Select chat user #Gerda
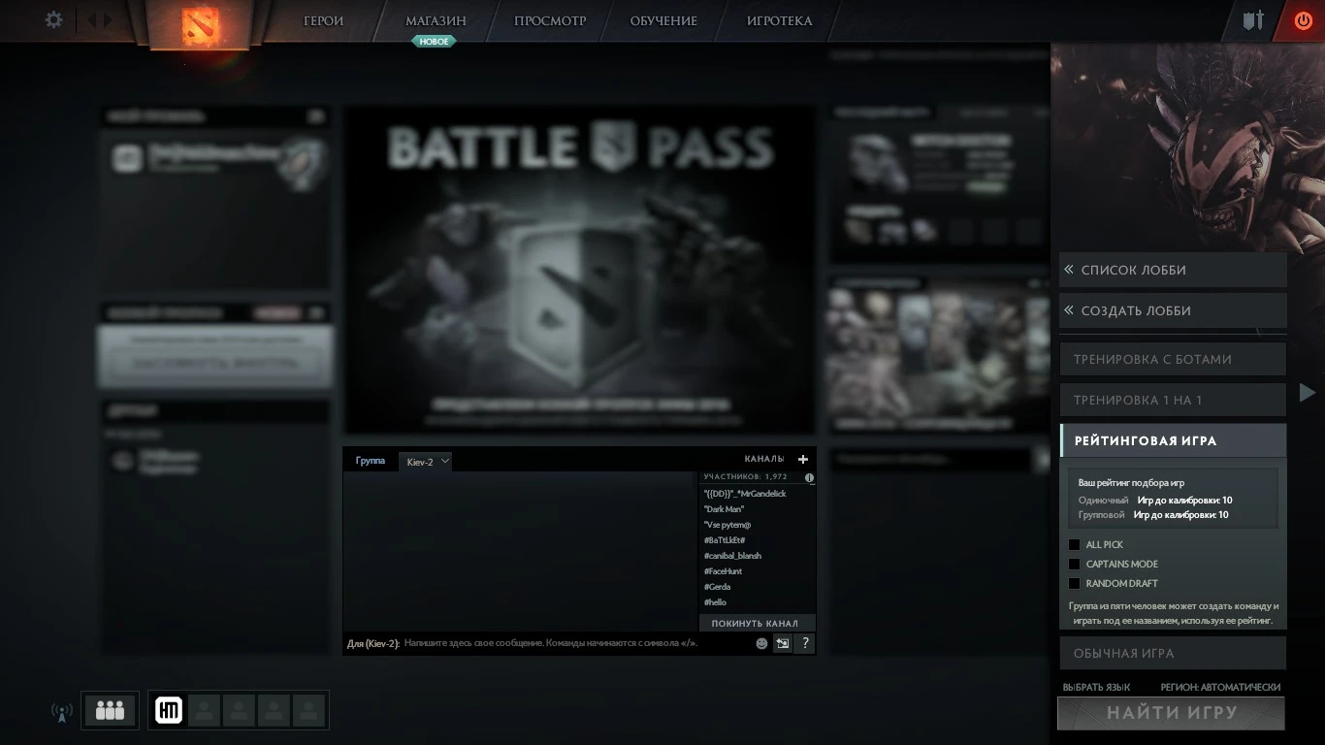Screen dimensions: 1325x745 717,587
